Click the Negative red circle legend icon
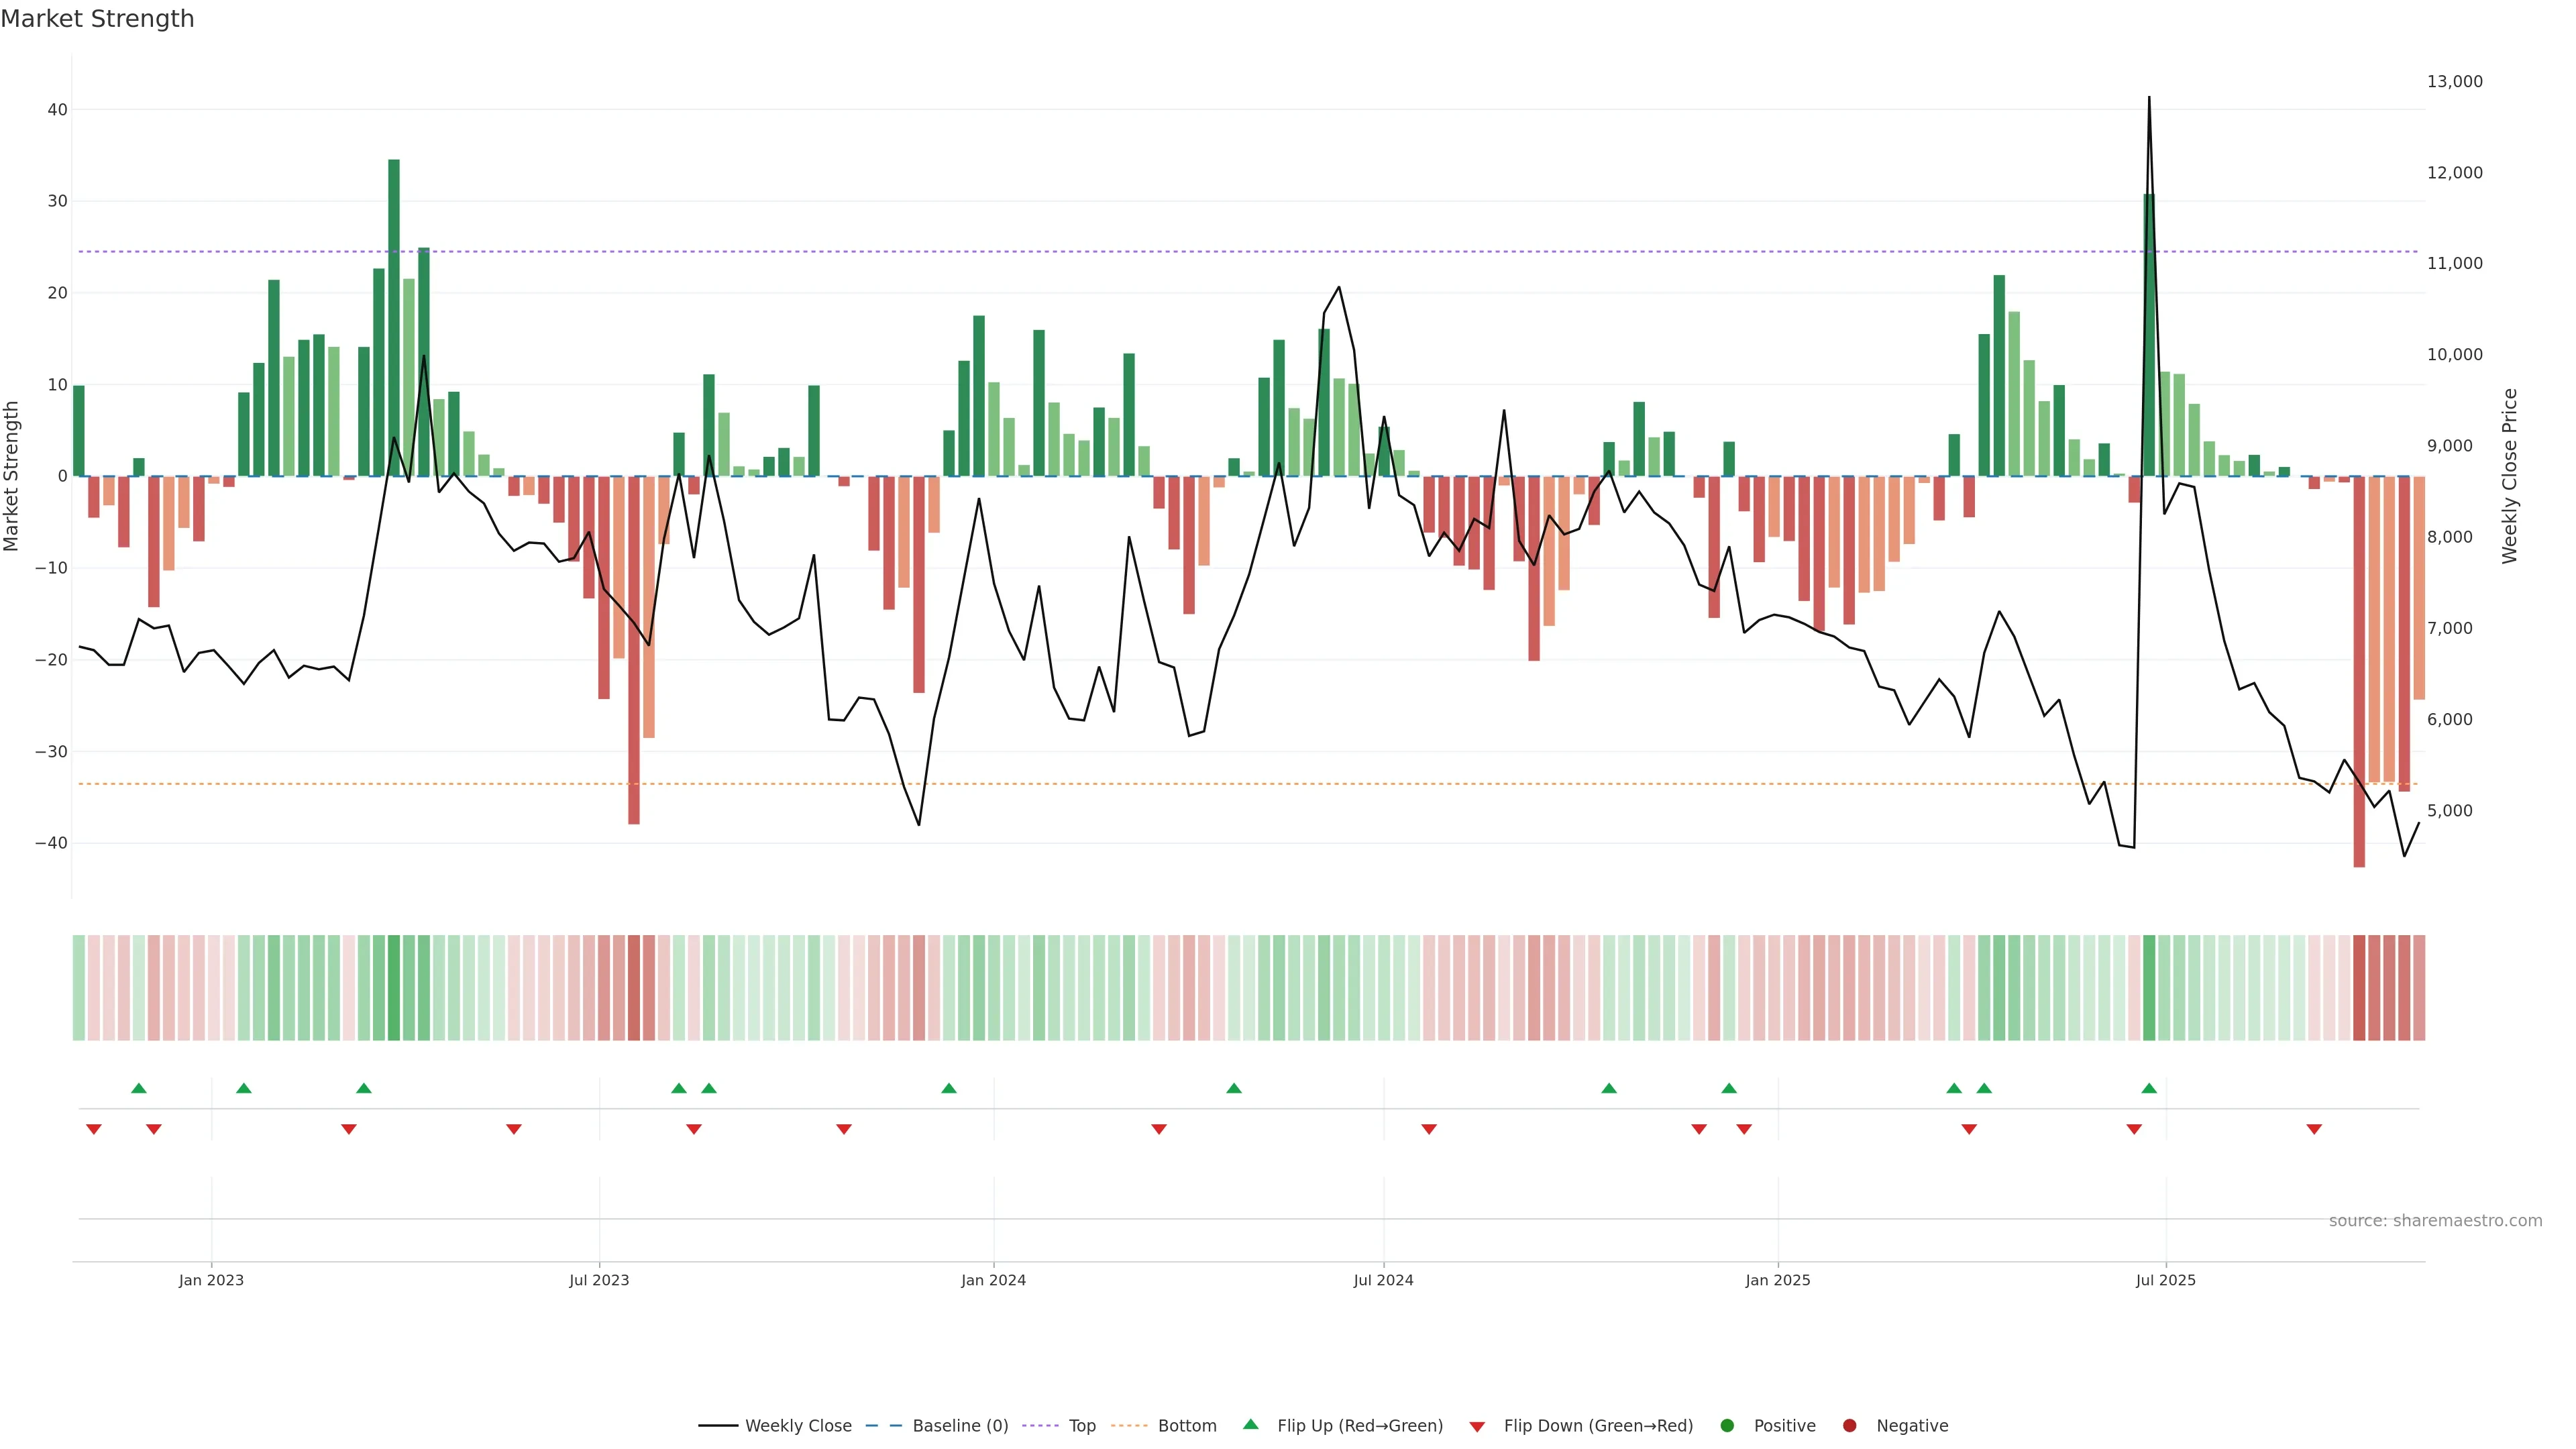Screen dimensions: 2576x1449 tap(1849, 1425)
